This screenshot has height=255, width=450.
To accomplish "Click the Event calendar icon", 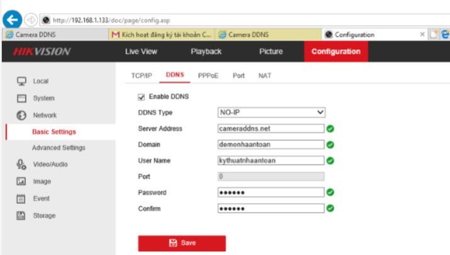I will point(21,199).
